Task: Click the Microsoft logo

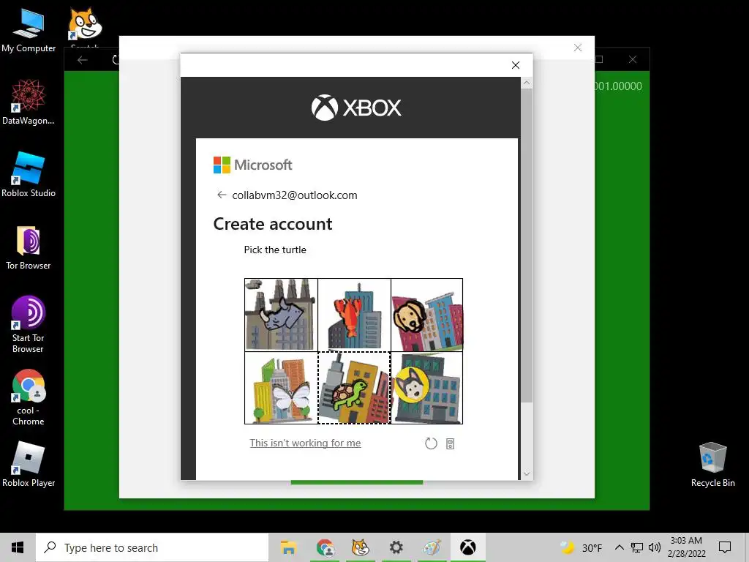Action: pyautogui.click(x=252, y=165)
